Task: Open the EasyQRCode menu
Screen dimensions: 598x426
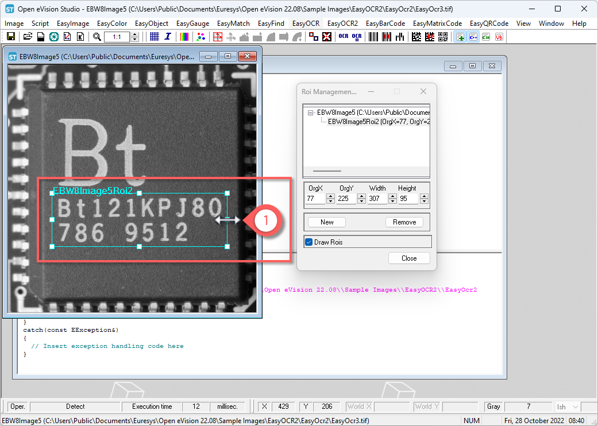Action: 489,23
